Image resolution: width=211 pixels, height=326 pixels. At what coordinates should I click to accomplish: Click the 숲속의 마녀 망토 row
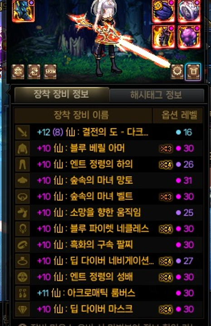click(x=109, y=180)
